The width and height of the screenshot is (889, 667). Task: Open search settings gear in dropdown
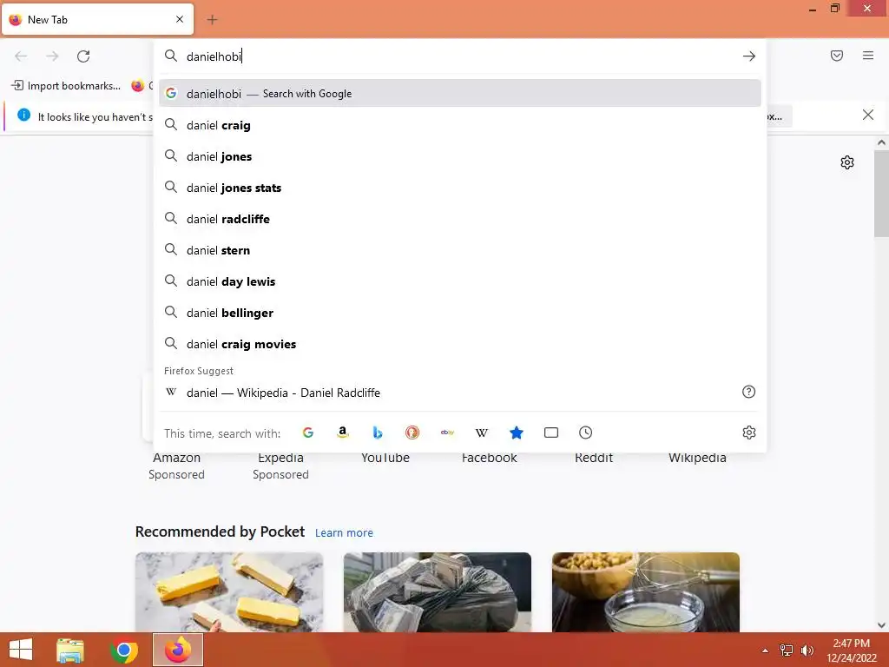tap(748, 433)
